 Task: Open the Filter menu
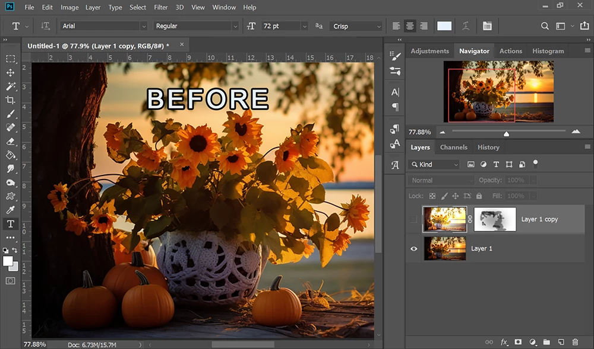pyautogui.click(x=160, y=7)
